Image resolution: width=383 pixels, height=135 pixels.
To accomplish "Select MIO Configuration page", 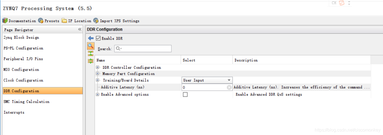I will coord(21,70).
